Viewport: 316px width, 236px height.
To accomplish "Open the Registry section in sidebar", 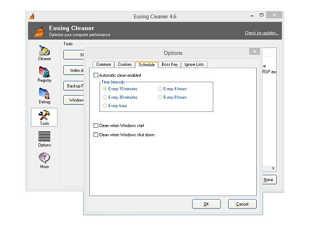I will click(x=44, y=74).
